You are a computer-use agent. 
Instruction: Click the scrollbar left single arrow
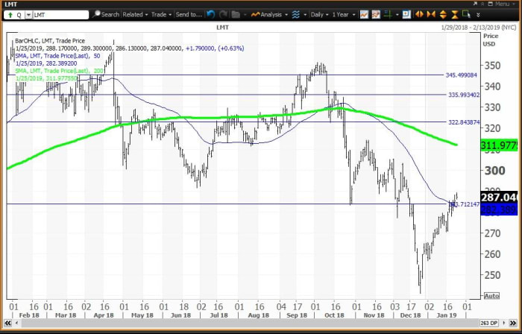[x=16, y=323]
